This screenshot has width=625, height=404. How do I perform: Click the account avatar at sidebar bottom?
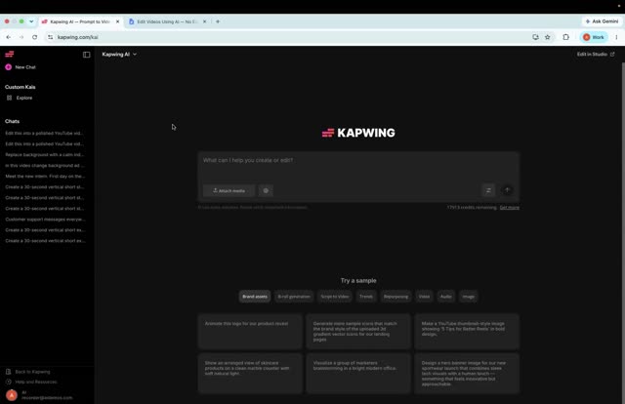click(12, 395)
